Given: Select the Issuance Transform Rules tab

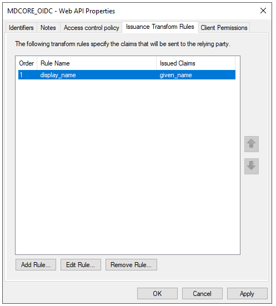Looking at the screenshot, I should pos(160,27).
